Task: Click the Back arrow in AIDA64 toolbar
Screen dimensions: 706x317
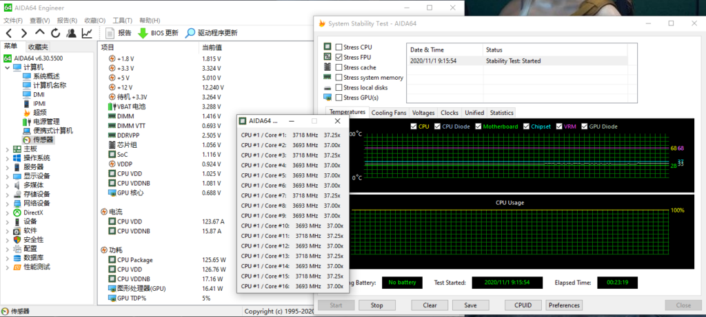Action: (x=9, y=33)
